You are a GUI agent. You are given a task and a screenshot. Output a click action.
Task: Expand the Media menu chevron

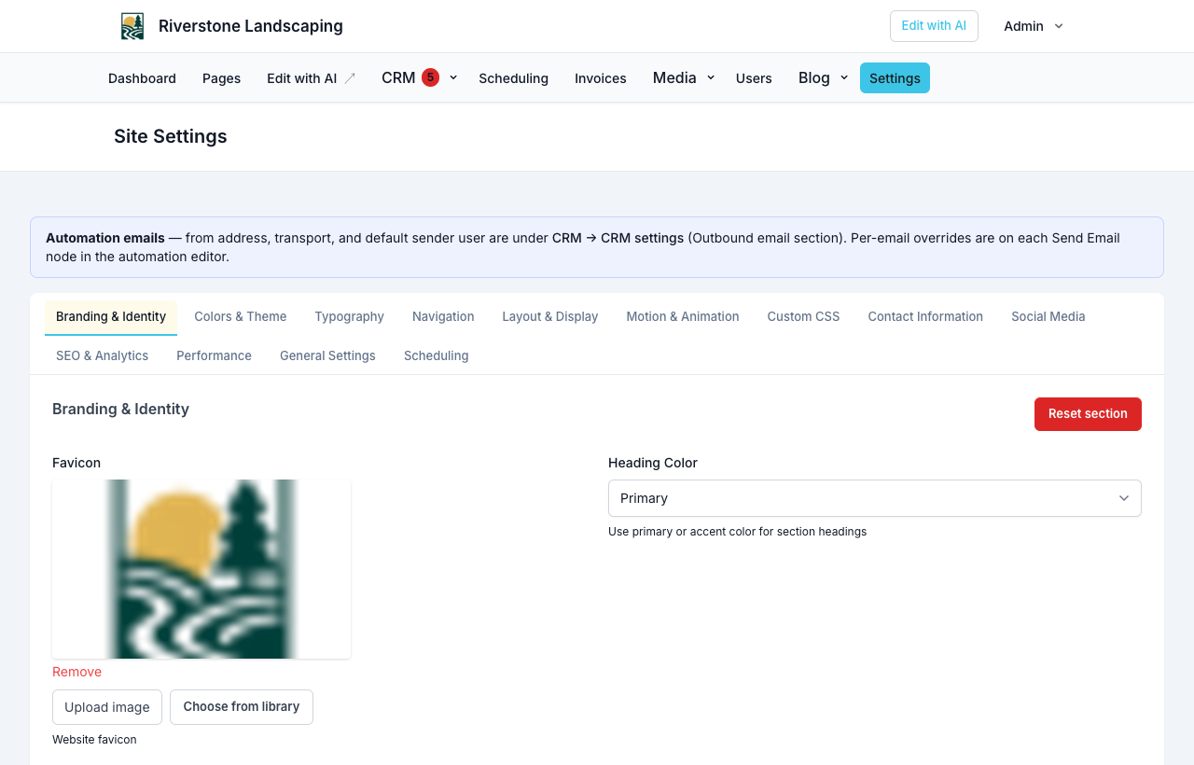click(x=711, y=77)
